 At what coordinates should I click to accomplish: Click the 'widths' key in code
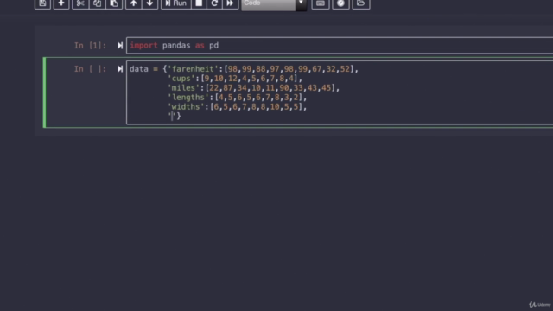tap(186, 107)
